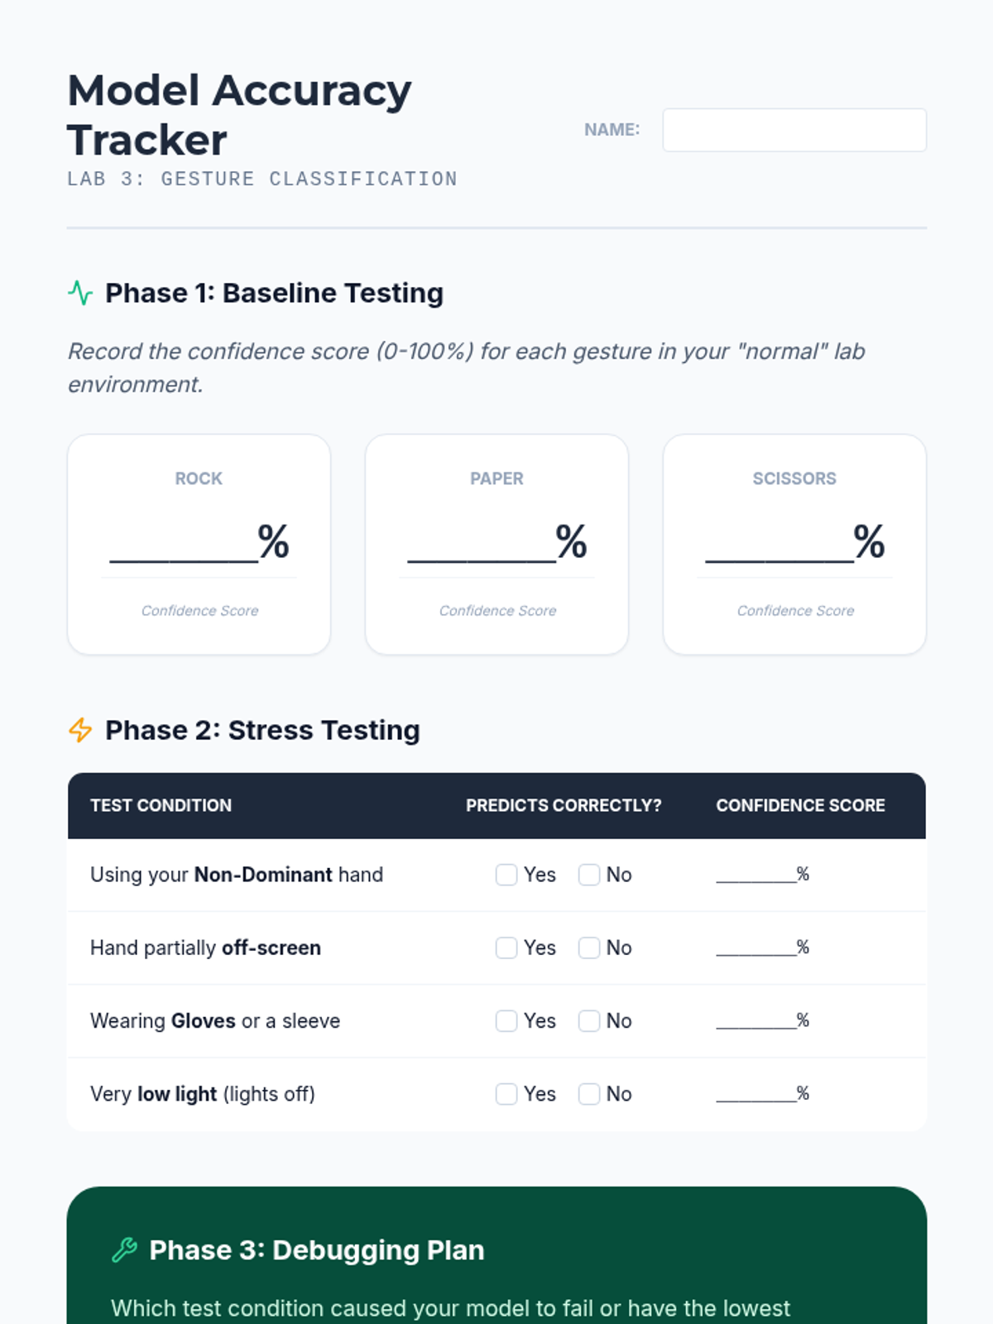Check No for Very low light

coord(589,1094)
